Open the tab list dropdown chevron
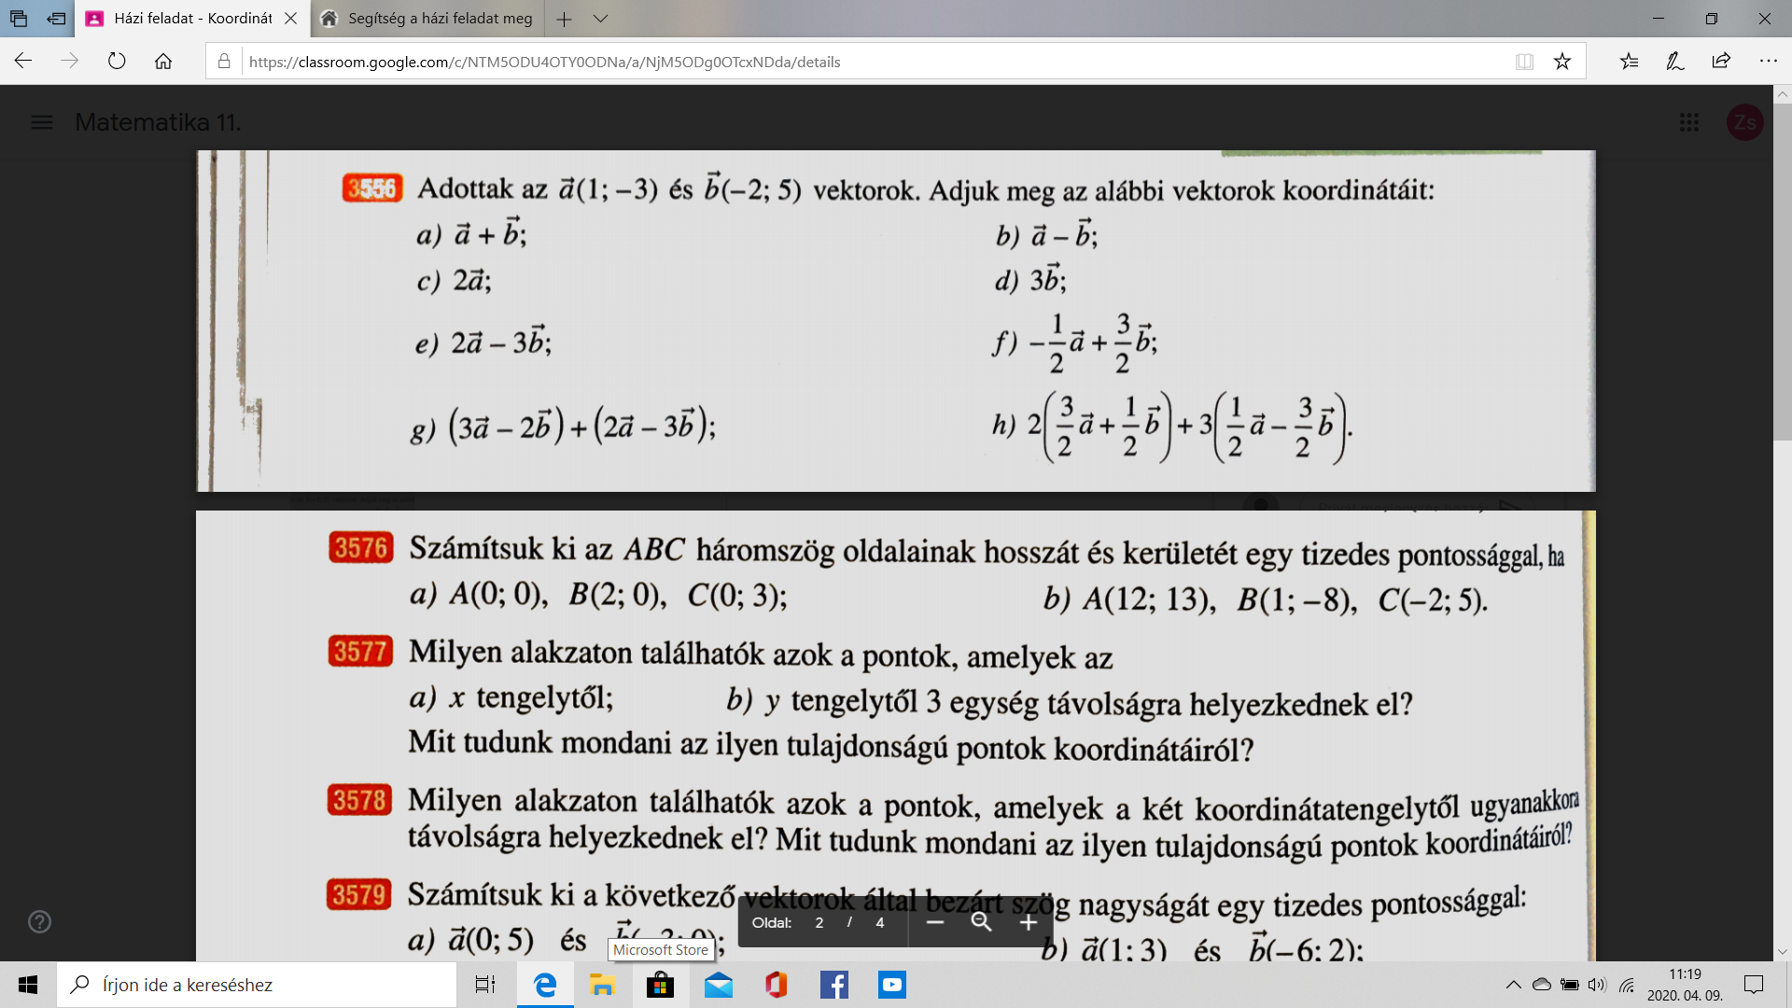The height and width of the screenshot is (1008, 1792). coord(600,19)
